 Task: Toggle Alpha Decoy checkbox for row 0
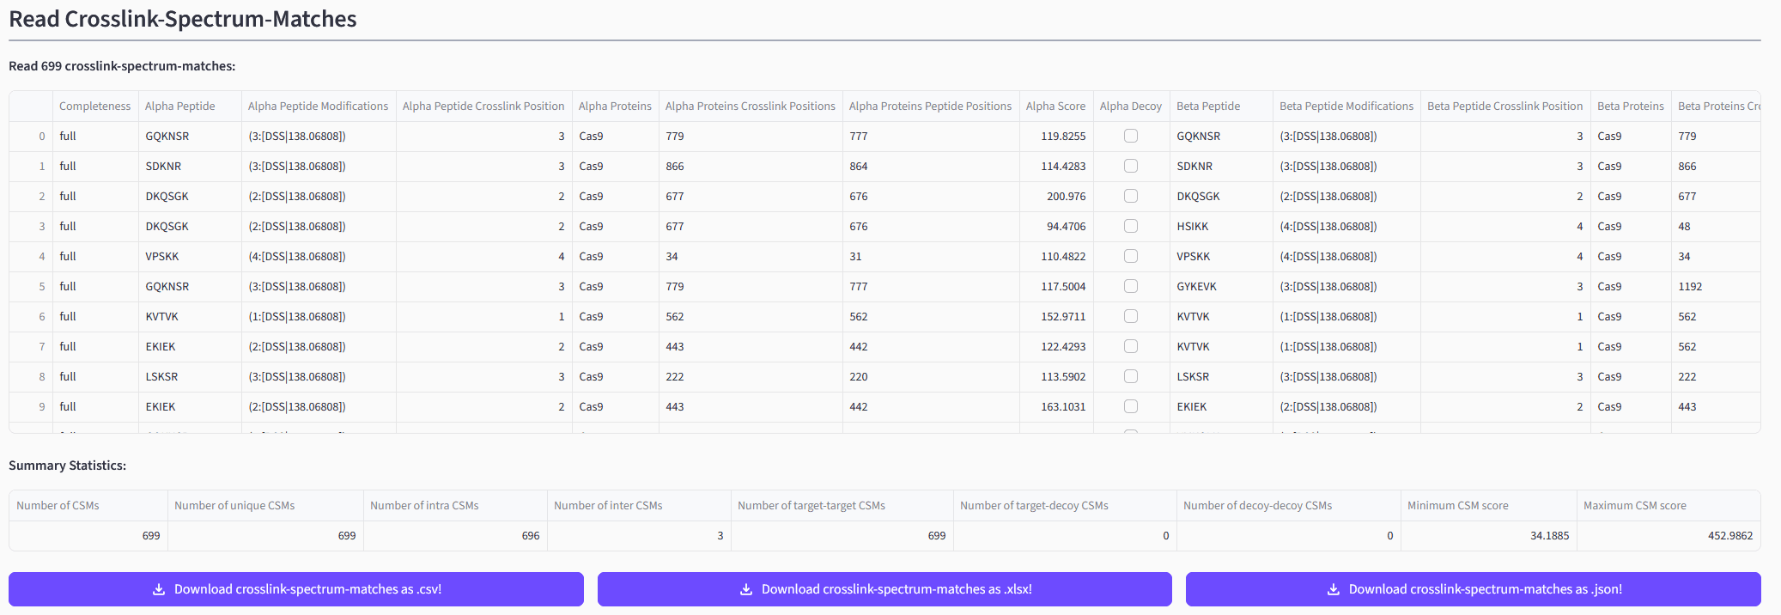click(x=1131, y=136)
